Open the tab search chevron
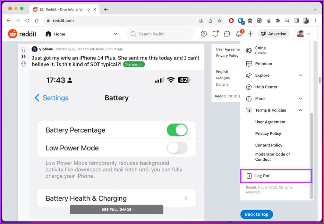This screenshot has width=324, height=224. click(315, 9)
